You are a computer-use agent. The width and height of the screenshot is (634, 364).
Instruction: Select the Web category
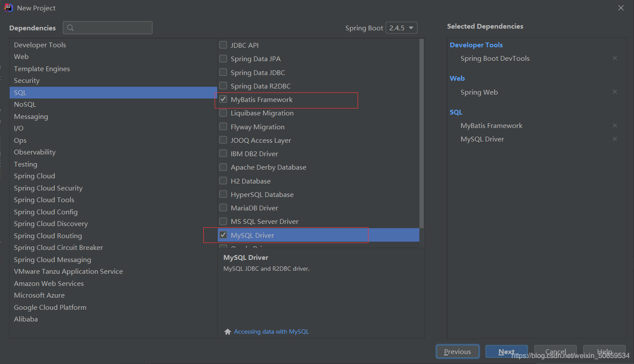(113, 56)
